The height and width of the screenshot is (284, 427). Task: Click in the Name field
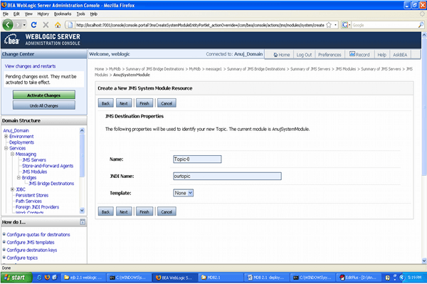point(197,159)
